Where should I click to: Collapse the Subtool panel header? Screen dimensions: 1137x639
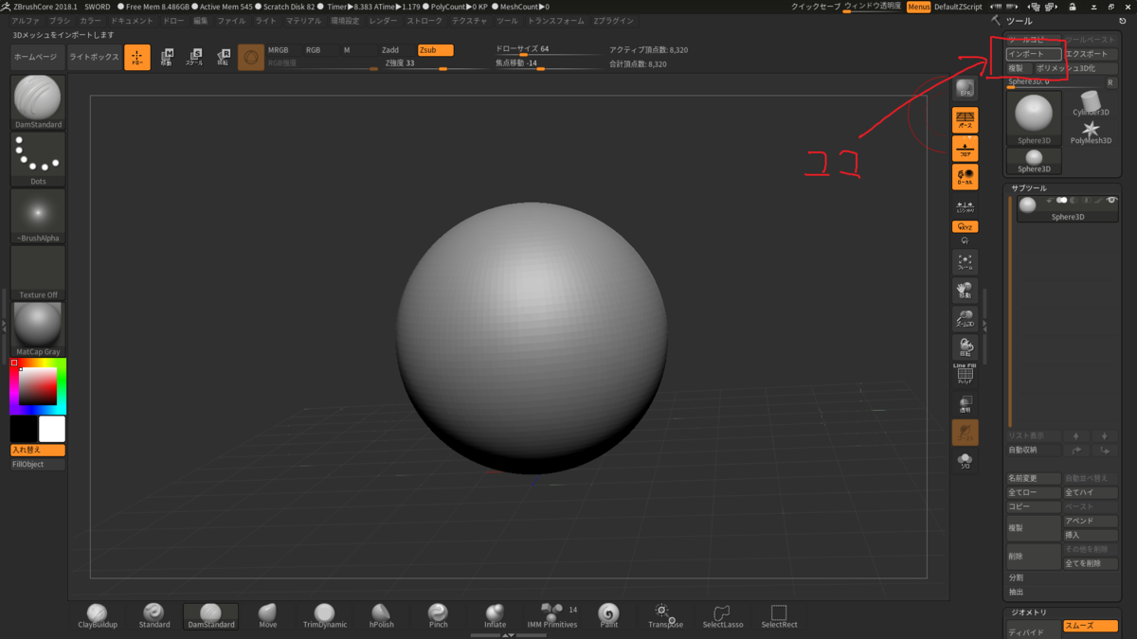1029,188
